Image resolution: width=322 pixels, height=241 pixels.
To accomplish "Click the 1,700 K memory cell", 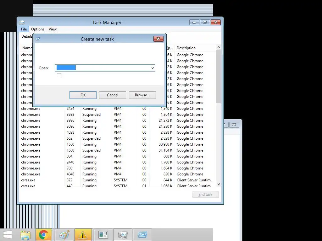I will pyautogui.click(x=167, y=162).
